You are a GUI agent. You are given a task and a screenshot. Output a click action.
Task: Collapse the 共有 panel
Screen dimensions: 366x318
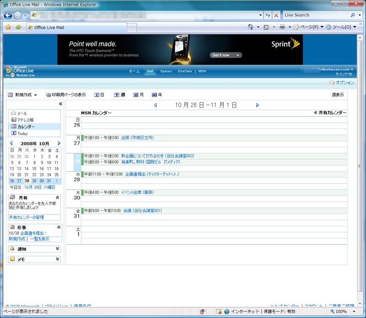(58, 198)
